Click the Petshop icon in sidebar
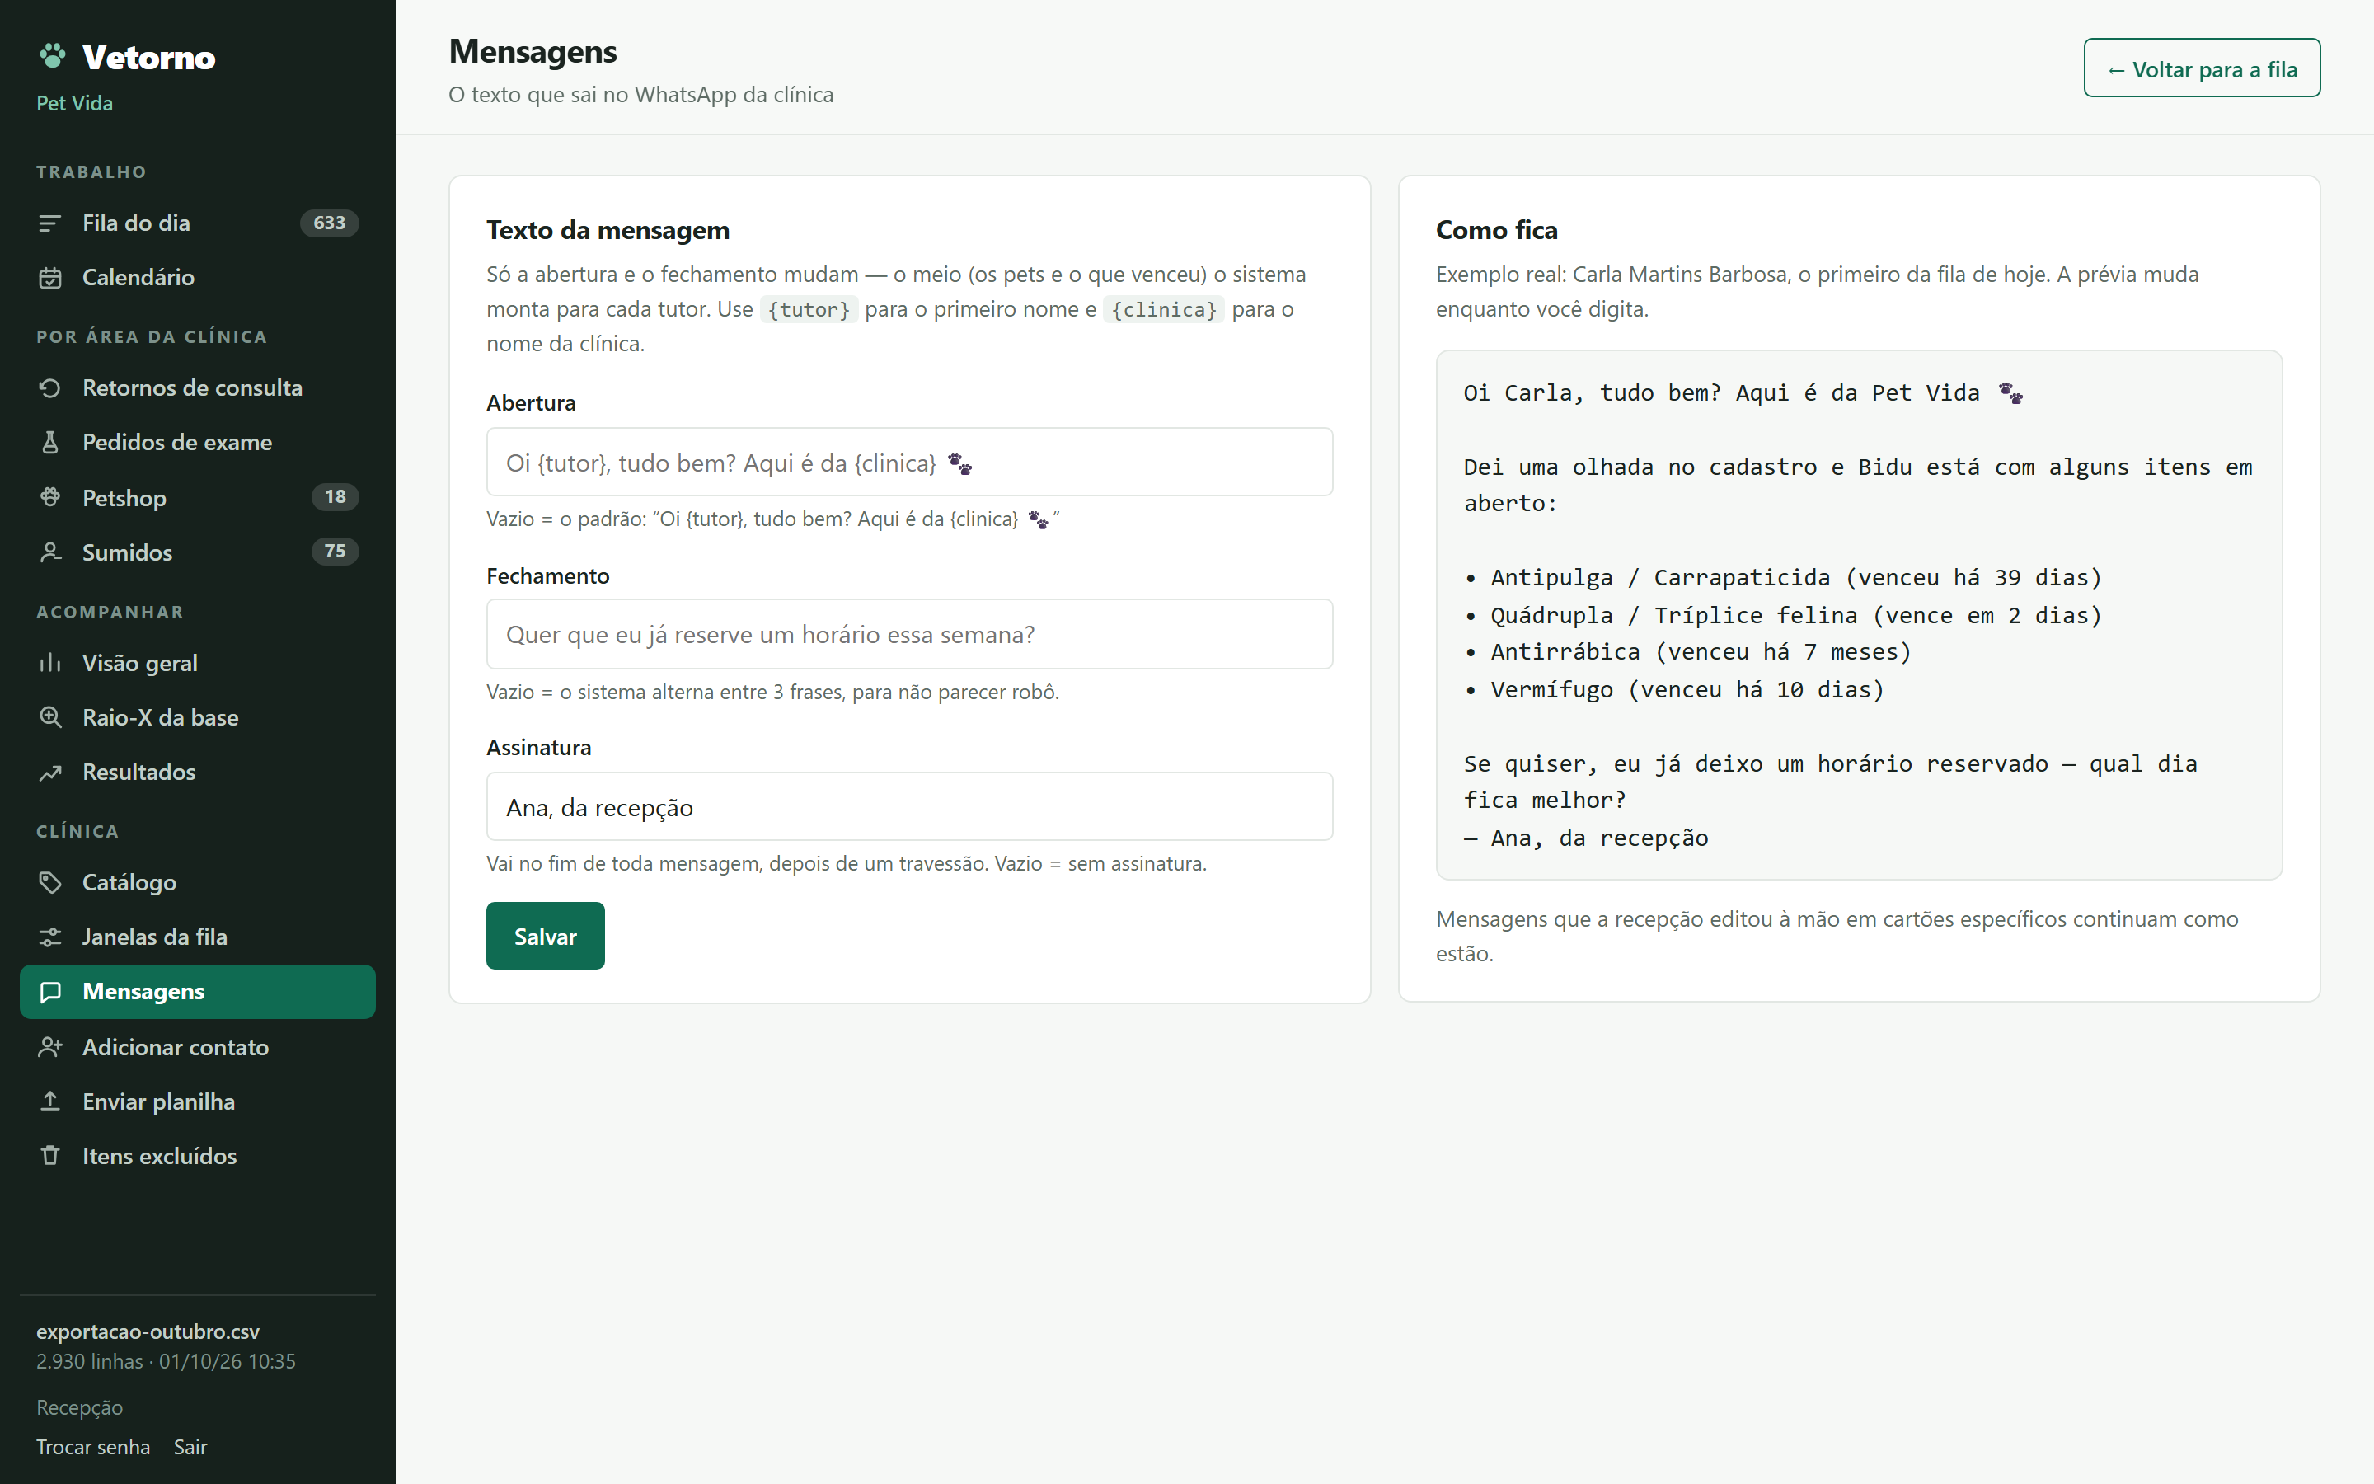This screenshot has height=1484, width=2374. 50,498
